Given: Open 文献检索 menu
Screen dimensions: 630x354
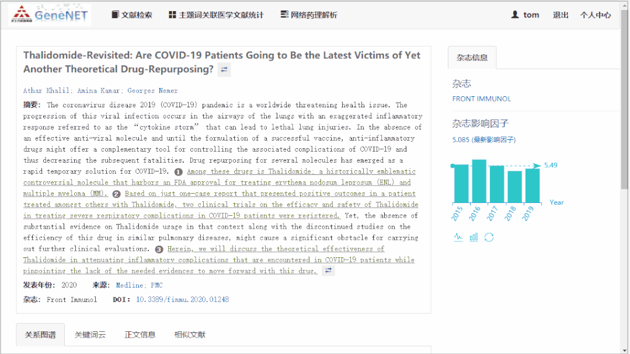Looking at the screenshot, I should point(132,15).
